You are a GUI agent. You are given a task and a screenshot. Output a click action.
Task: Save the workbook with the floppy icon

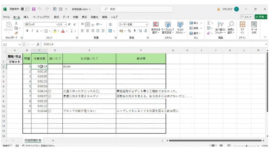[34, 9]
